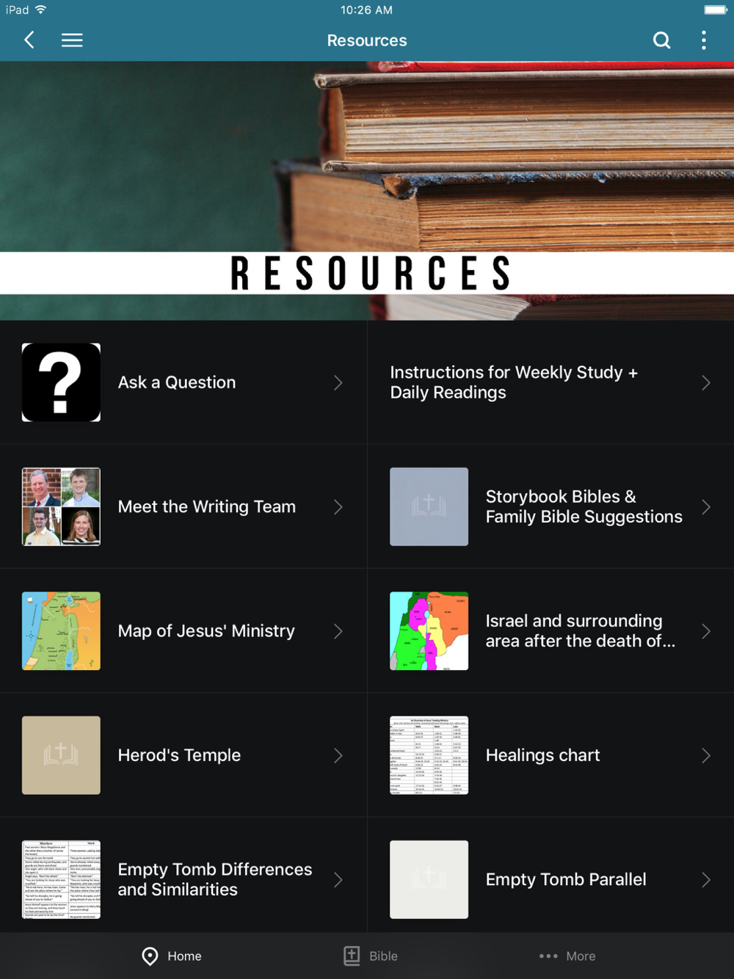This screenshot has width=734, height=979.
Task: Tap the Bible book icon
Action: 352,956
